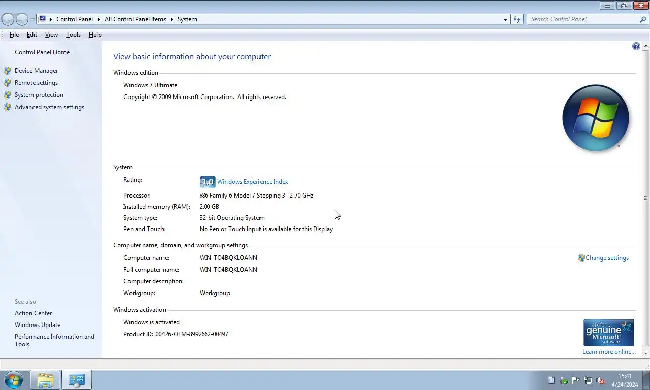This screenshot has height=390, width=650.
Task: Open Action Center link
Action: [x=33, y=313]
